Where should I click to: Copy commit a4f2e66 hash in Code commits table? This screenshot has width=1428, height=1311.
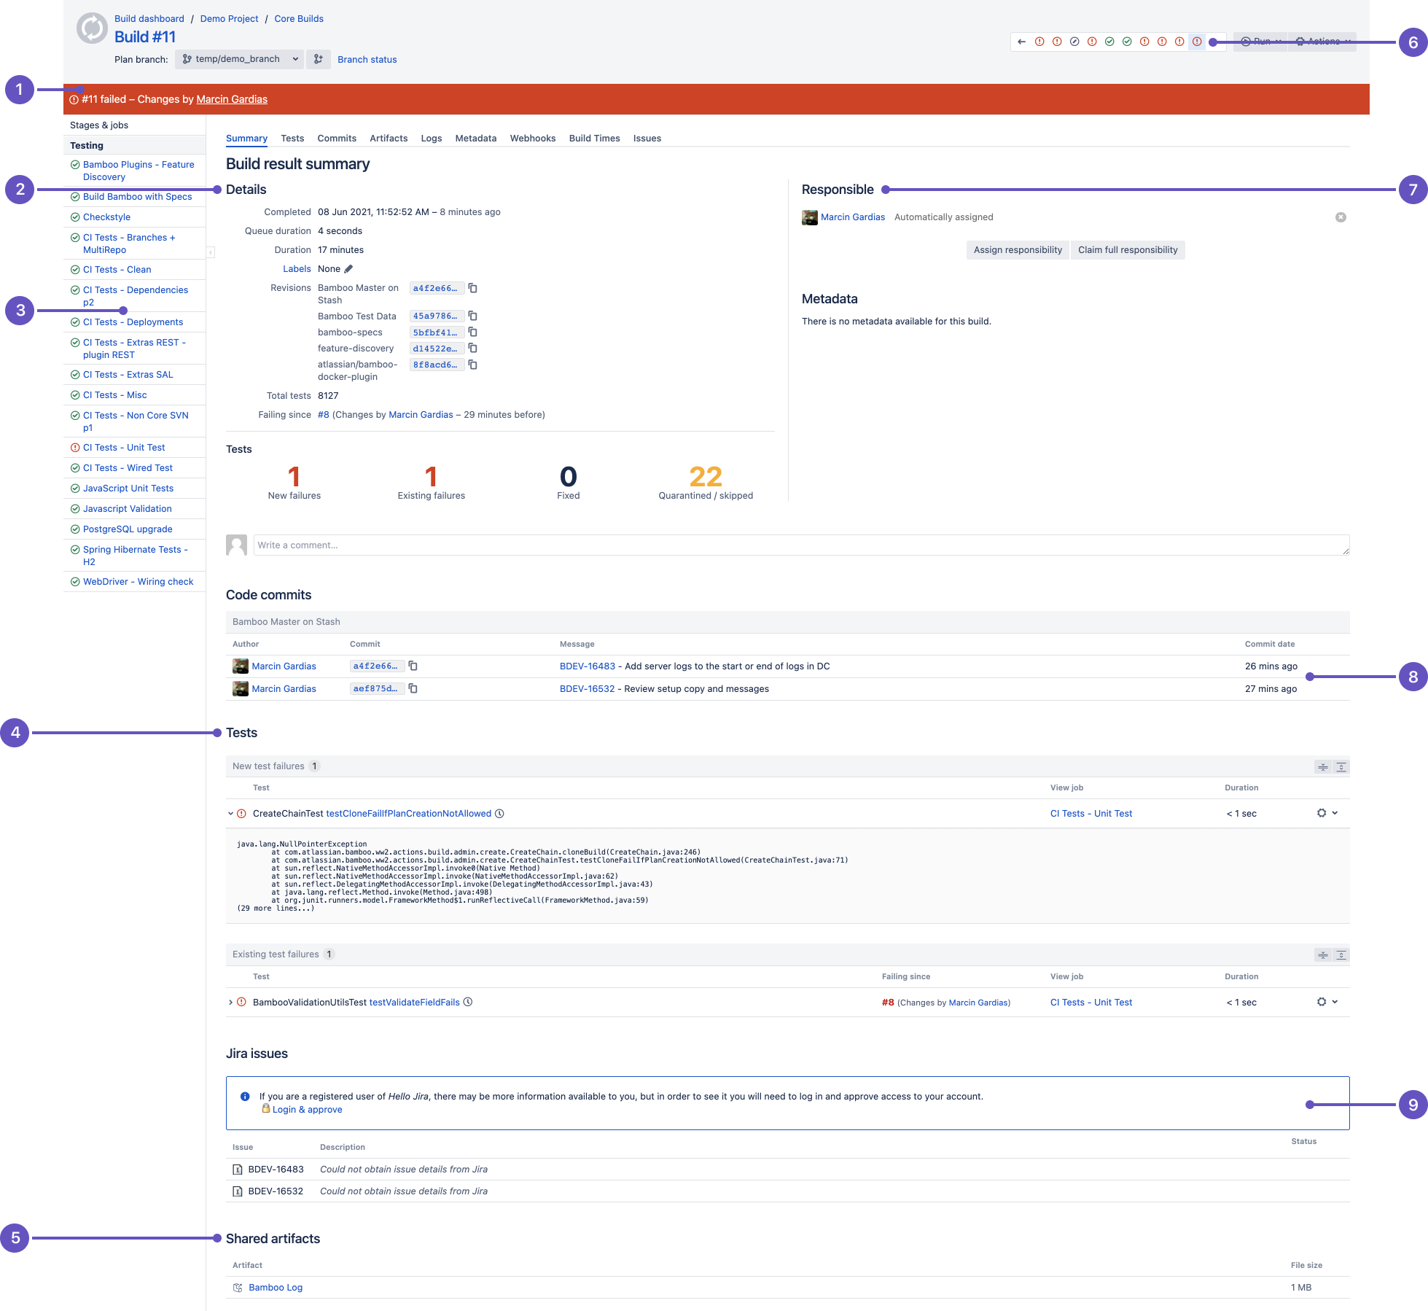pos(413,666)
